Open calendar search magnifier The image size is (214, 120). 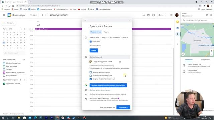tap(144, 15)
